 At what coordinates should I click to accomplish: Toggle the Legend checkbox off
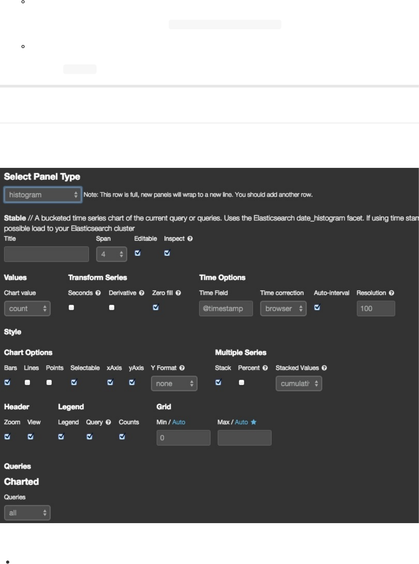pos(61,437)
